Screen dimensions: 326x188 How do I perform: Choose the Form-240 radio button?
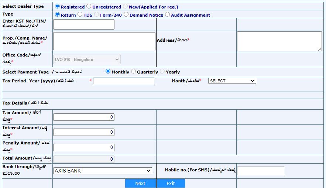tap(96, 14)
